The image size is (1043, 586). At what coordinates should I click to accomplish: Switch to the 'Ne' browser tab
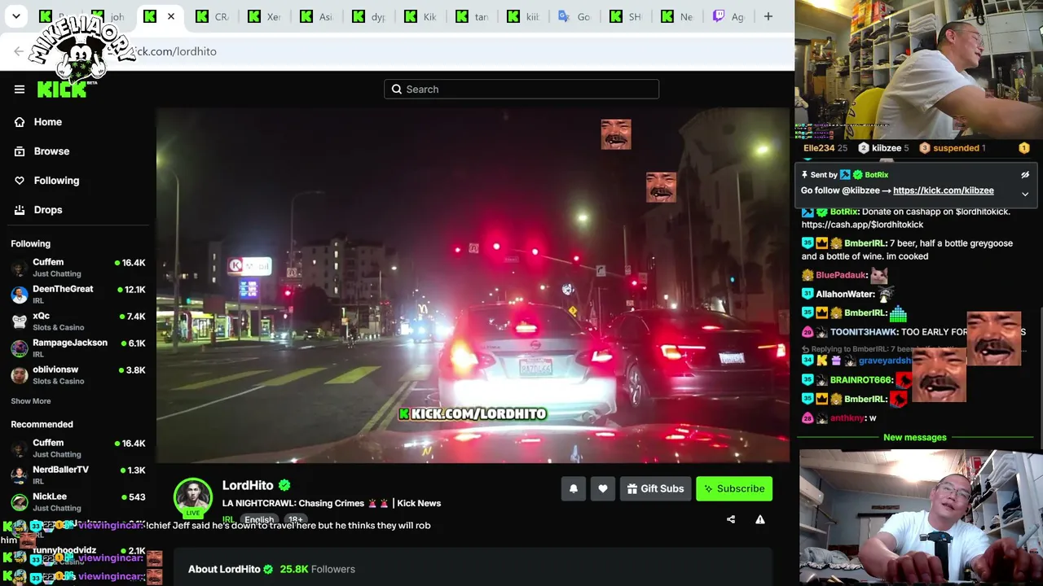coord(677,16)
